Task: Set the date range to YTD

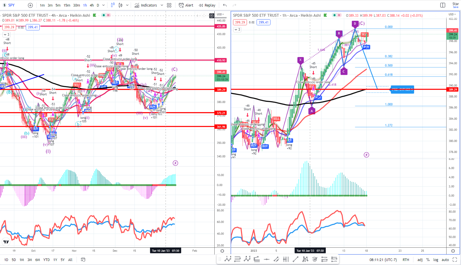Action: pos(46,260)
